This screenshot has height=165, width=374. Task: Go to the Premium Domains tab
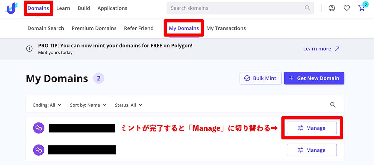[94, 28]
